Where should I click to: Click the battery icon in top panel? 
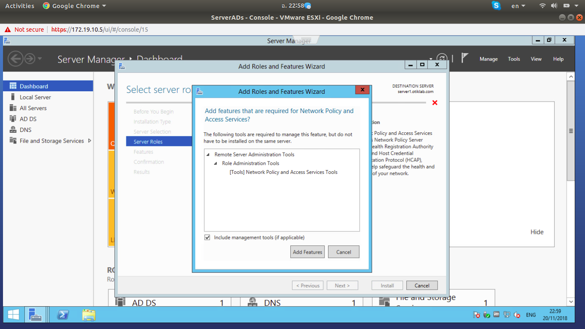(566, 6)
